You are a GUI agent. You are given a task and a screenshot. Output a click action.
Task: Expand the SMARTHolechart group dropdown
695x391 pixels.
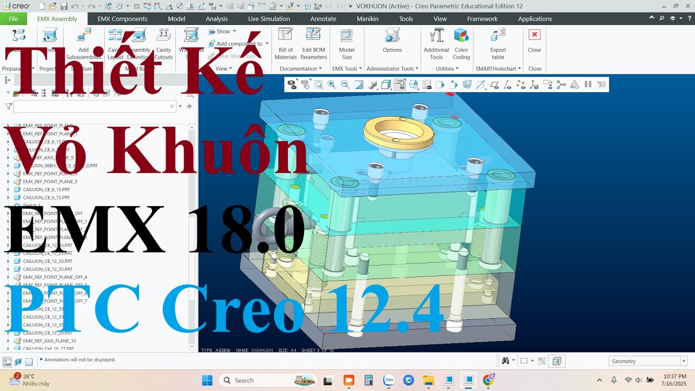click(x=498, y=68)
